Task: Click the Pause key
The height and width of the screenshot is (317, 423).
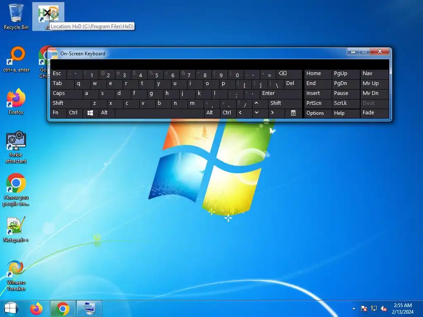Action: (x=345, y=94)
